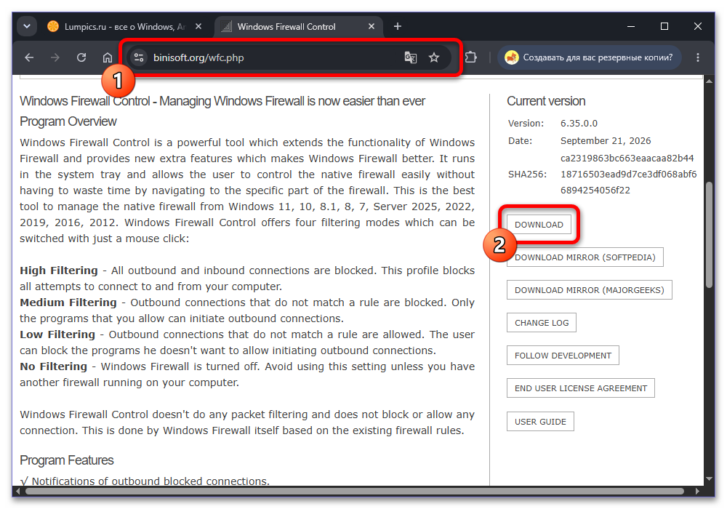The image size is (727, 509).
Task: Click the DOWNLOAD button
Action: click(x=539, y=225)
